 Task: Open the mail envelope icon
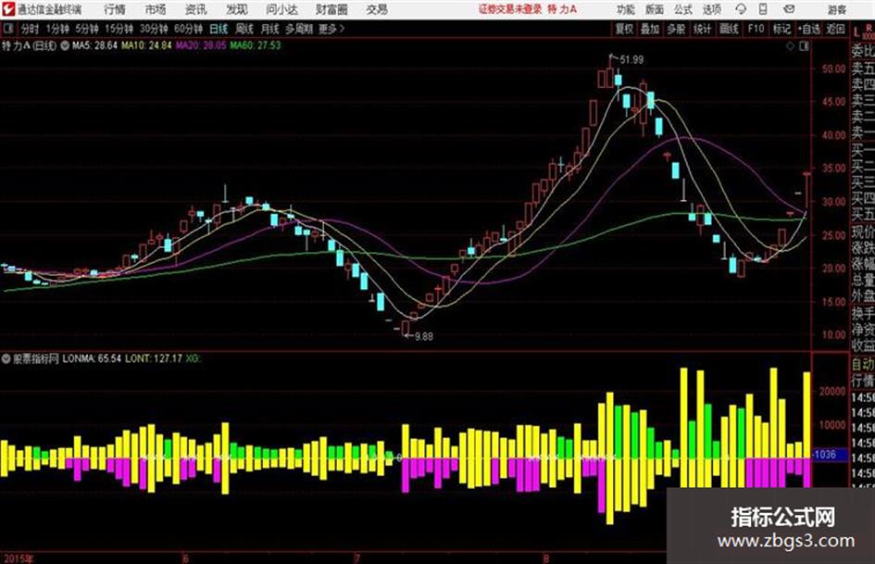pyautogui.click(x=789, y=9)
